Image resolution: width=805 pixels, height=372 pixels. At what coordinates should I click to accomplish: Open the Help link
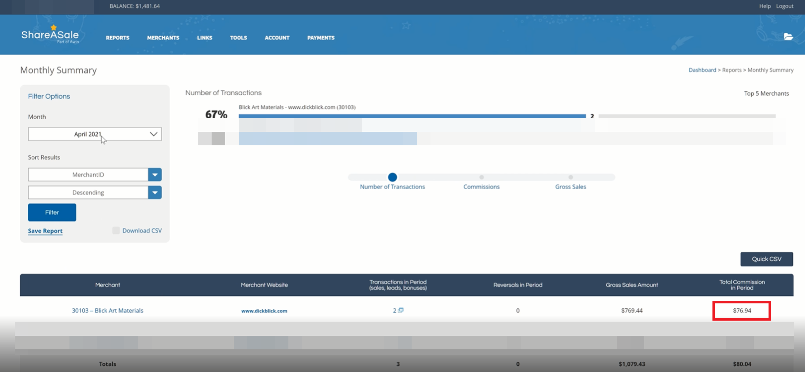(765, 6)
